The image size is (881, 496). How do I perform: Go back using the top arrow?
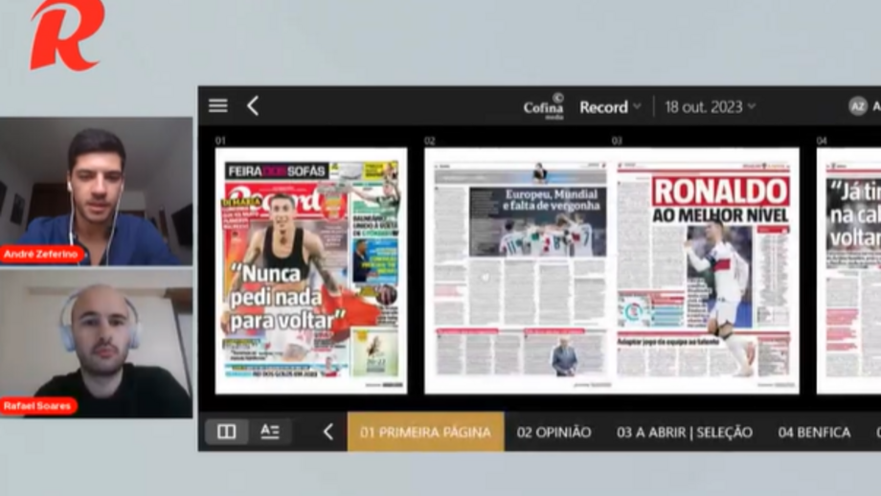pyautogui.click(x=253, y=105)
